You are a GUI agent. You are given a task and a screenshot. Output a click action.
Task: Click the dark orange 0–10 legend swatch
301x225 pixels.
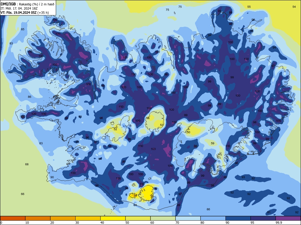click(x=13, y=218)
